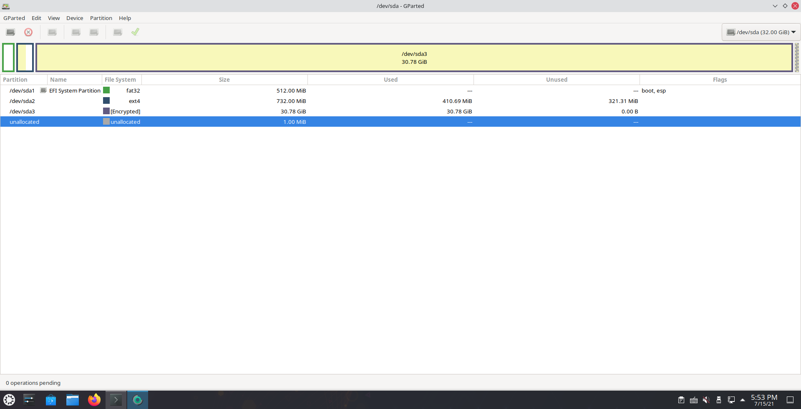Click the network connection tray icon
This screenshot has width=801, height=409.
tap(731, 400)
